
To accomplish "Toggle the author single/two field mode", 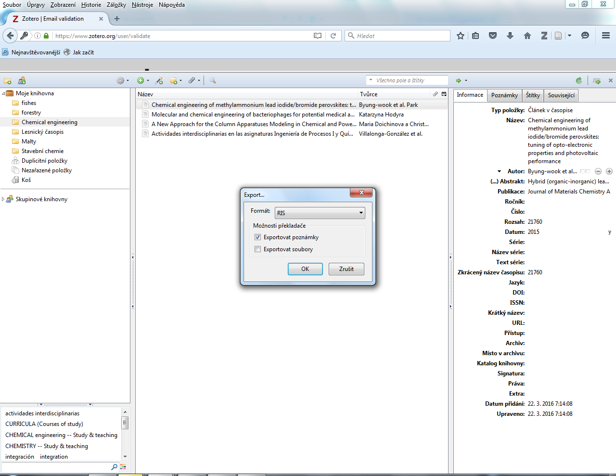I will tap(585, 171).
